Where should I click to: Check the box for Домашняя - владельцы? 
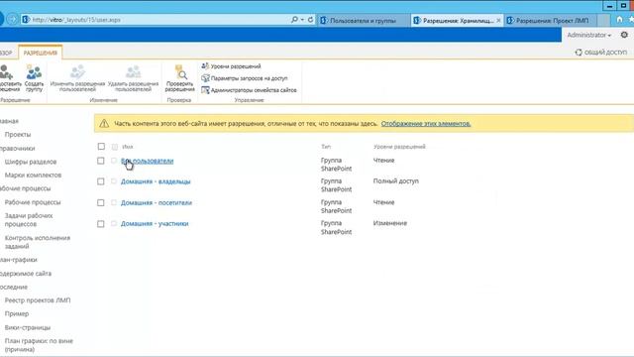pyautogui.click(x=101, y=181)
